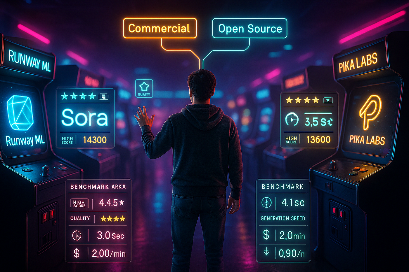Click HIGH SCORE label beside 14300
This screenshot has height=272, width=409.
(67, 140)
